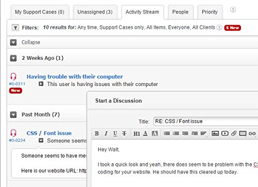The height and width of the screenshot is (187, 258).
Task: Click the text This user is having issues
Action: 103,84
